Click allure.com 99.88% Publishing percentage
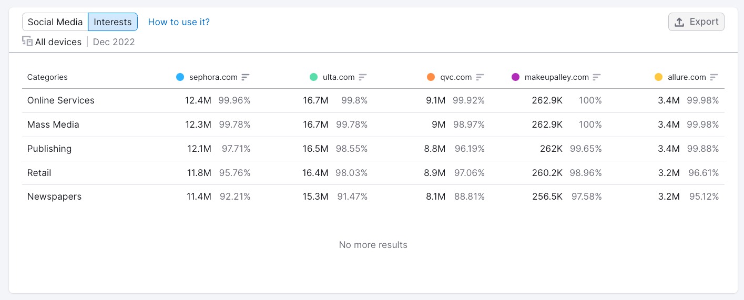The width and height of the screenshot is (744, 300). [x=703, y=149]
